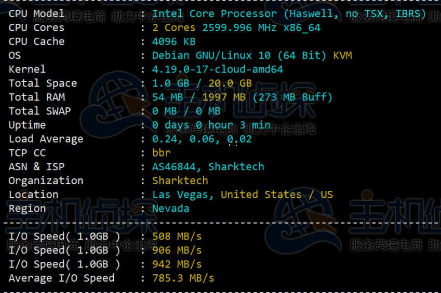Click the "1.0 GB / 20.0 GB" space value
Viewport: 441px width, 293px height.
click(202, 83)
